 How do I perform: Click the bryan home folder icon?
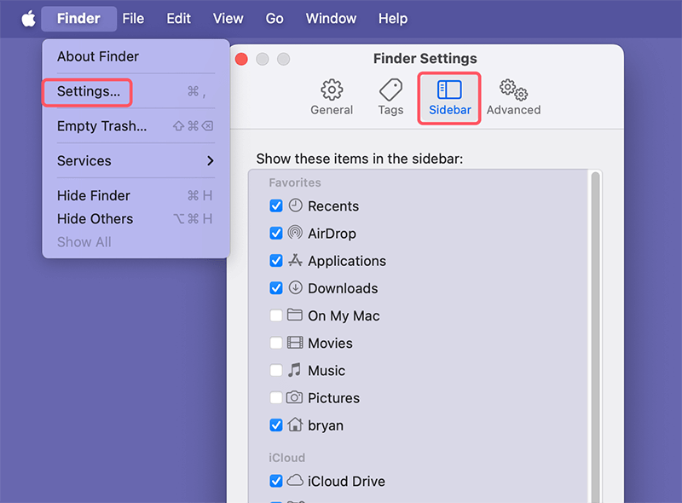295,425
